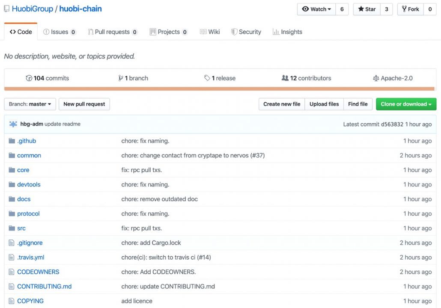
Task: Open the forks count 0
Action: [x=430, y=9]
